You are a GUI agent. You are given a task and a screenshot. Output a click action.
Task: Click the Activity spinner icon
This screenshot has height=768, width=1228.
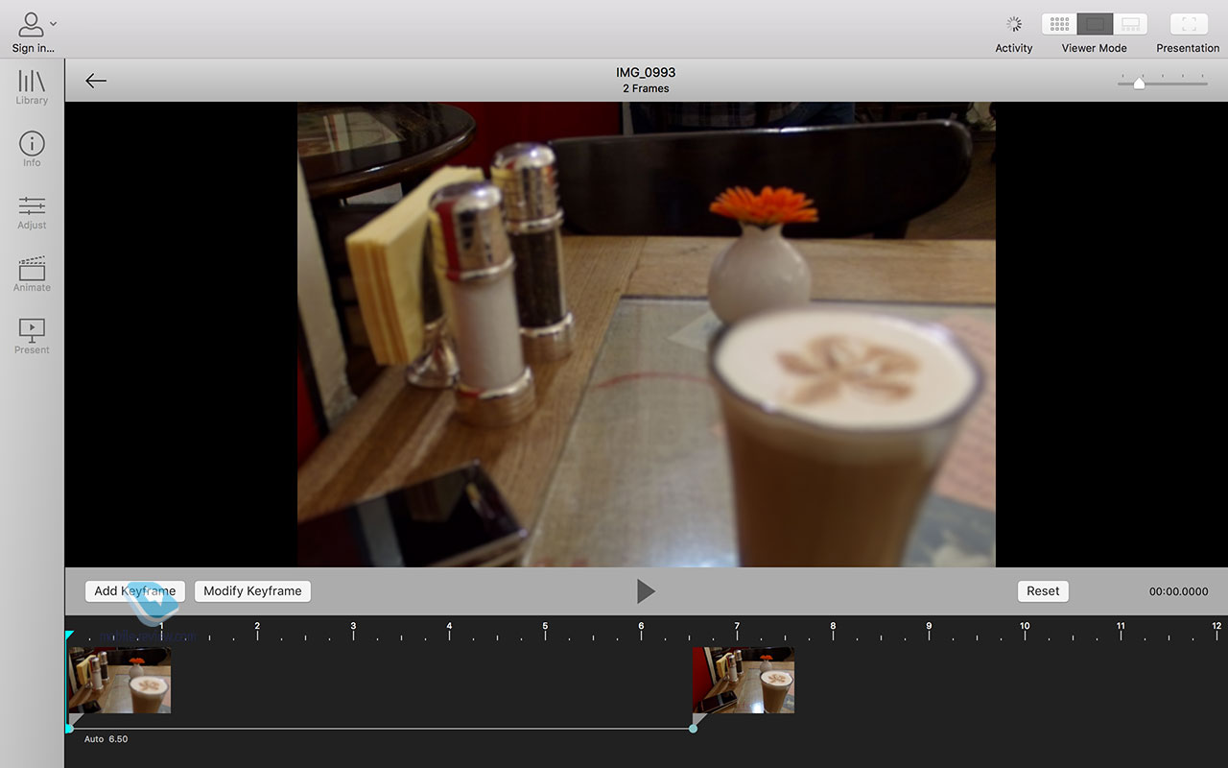coord(1014,24)
